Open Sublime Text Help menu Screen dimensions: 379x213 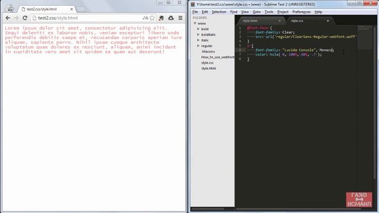[319, 12]
